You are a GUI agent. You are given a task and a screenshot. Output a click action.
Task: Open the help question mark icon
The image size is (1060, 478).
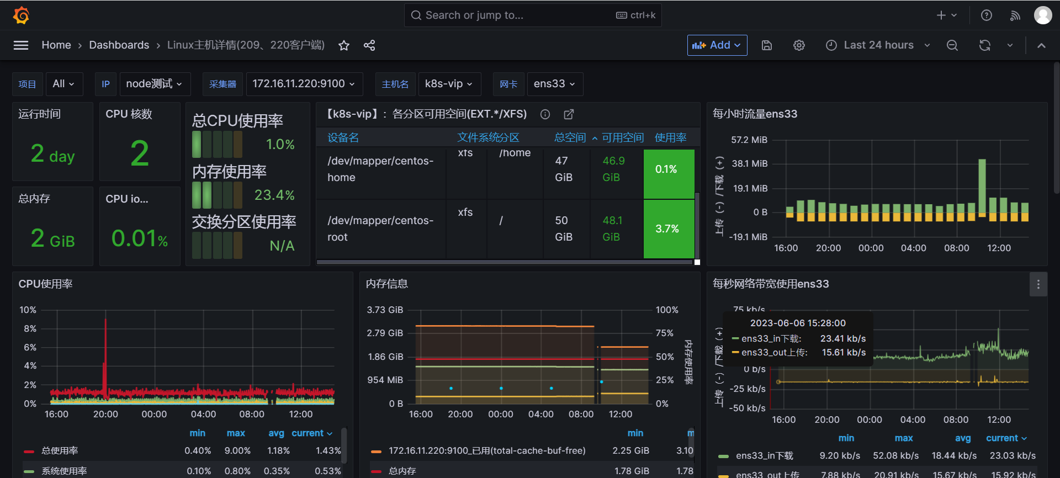[987, 15]
